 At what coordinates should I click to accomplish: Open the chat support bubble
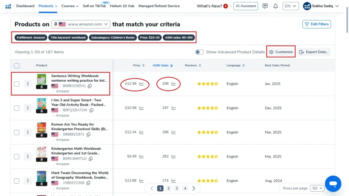coord(333,183)
